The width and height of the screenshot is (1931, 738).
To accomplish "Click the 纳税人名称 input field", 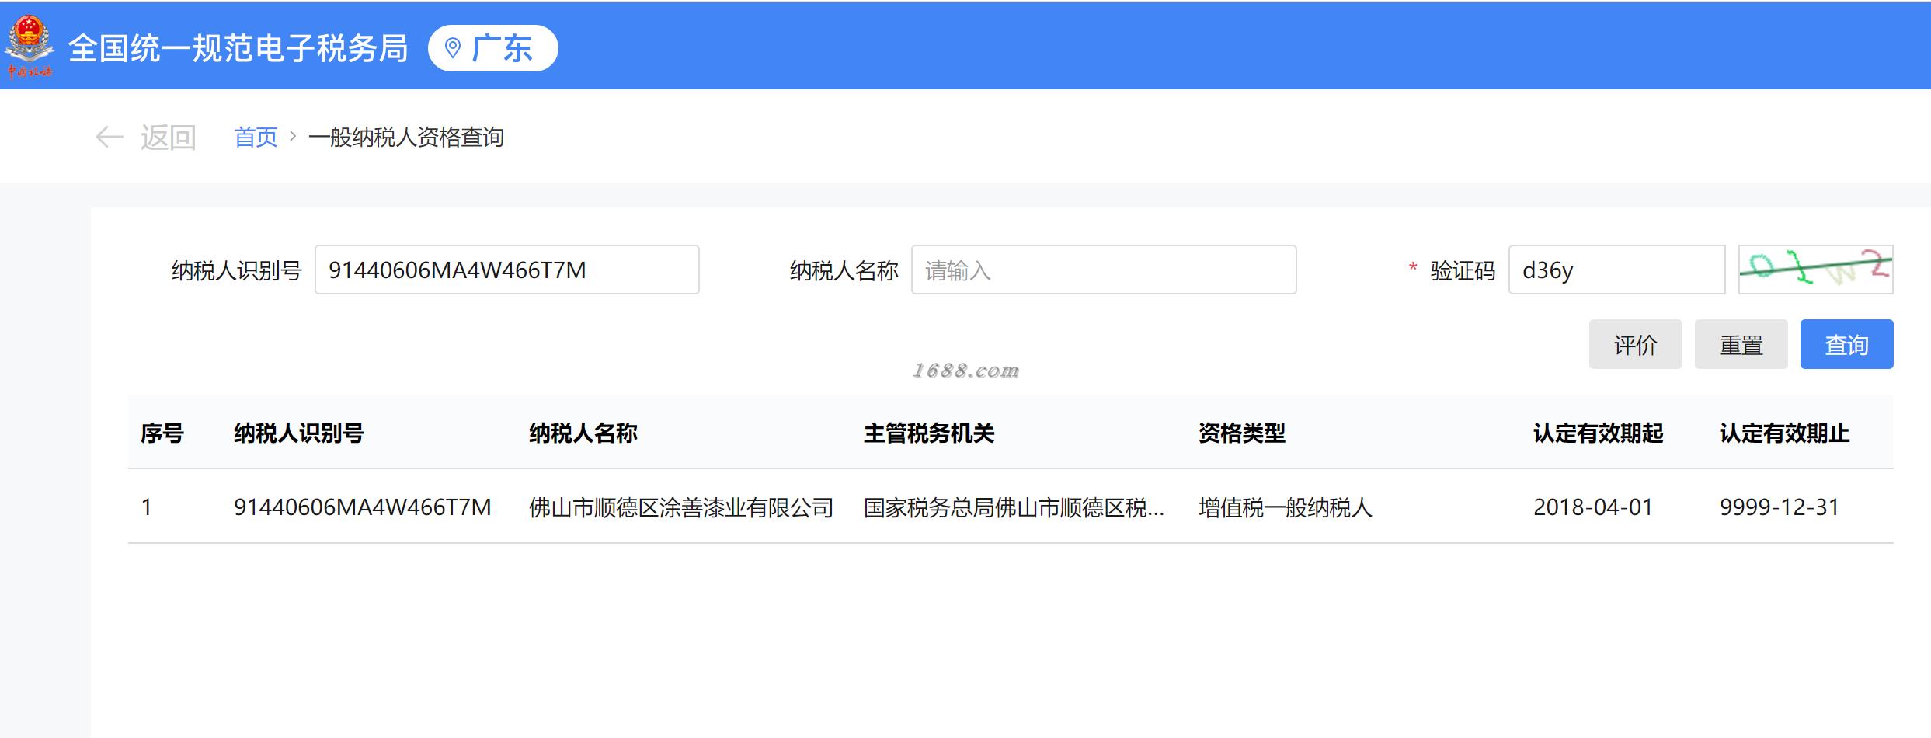I will point(1104,270).
